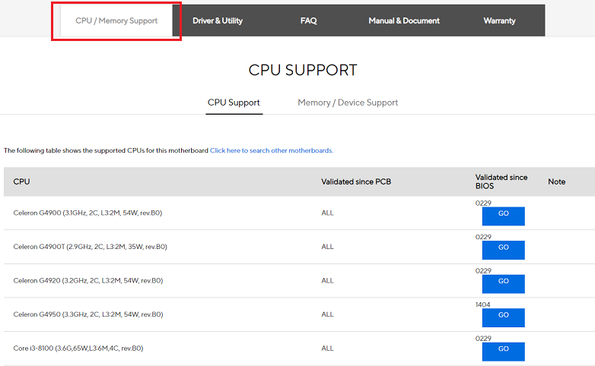Click GO button for Celeron G4900 row

pyautogui.click(x=503, y=216)
